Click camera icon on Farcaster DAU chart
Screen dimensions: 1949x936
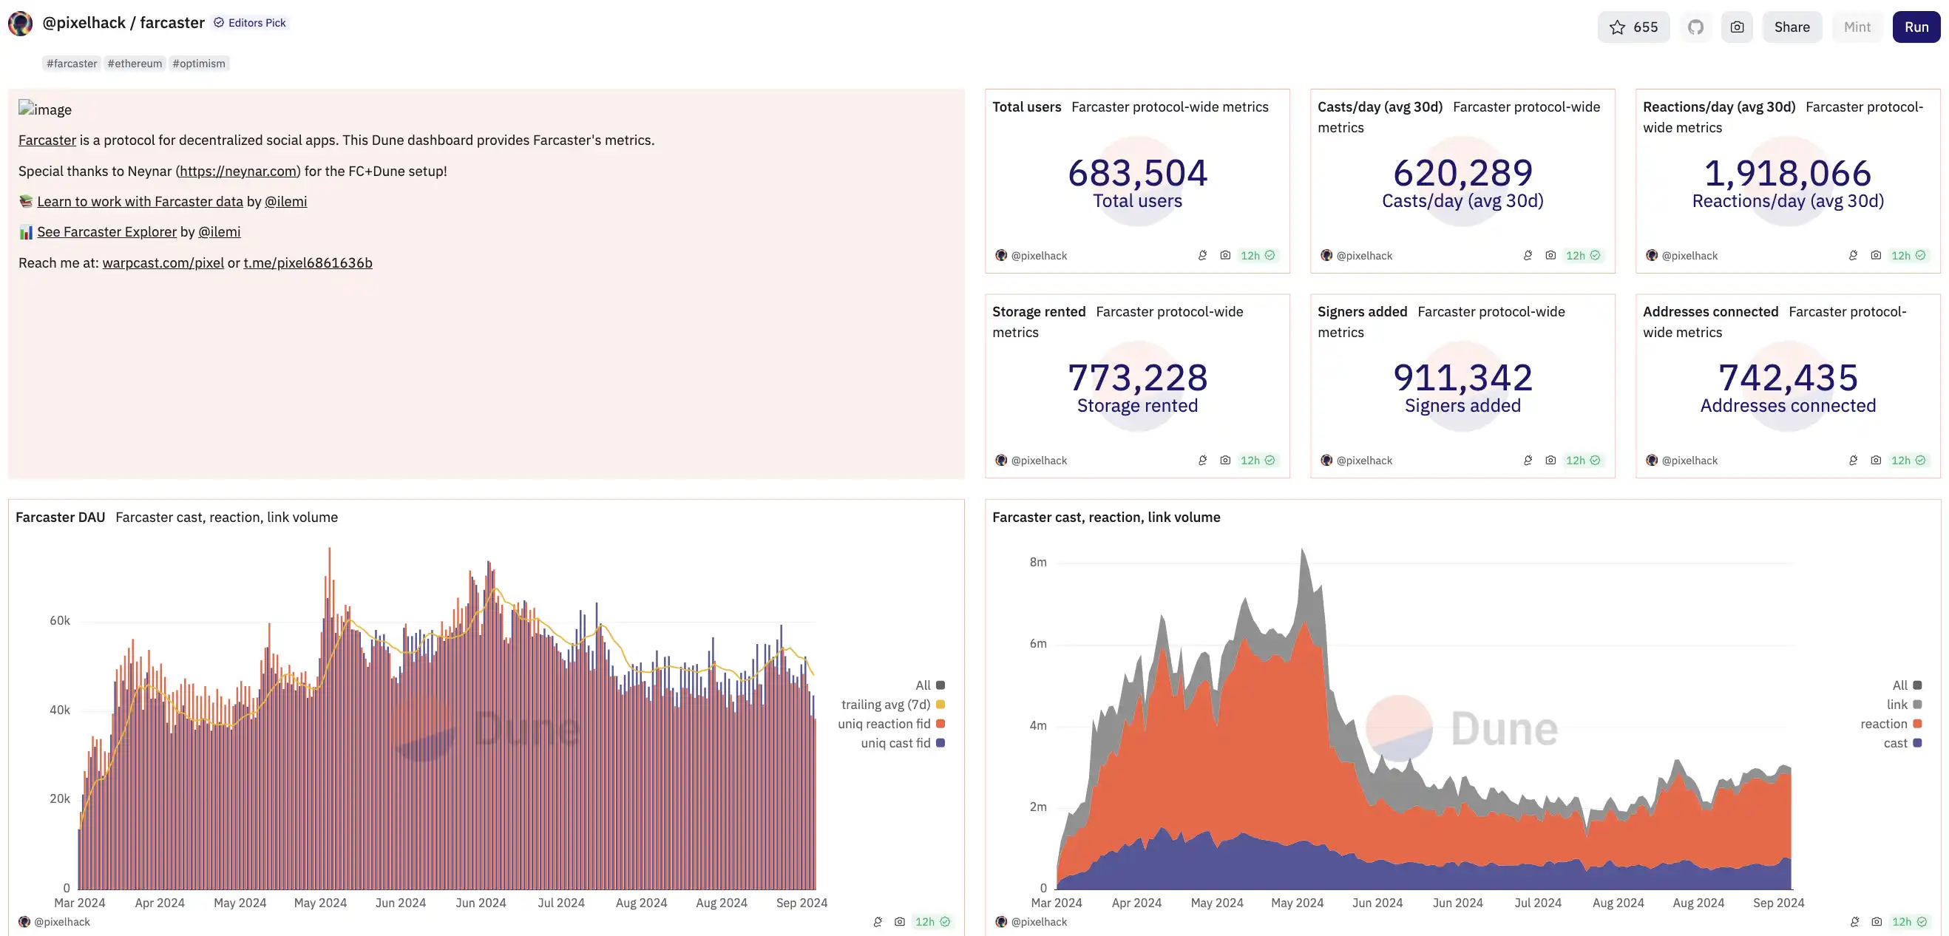click(900, 922)
